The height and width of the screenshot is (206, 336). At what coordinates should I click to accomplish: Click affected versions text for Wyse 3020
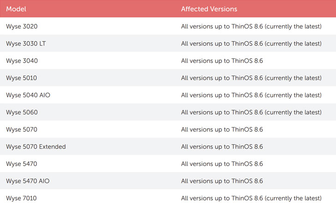point(251,26)
